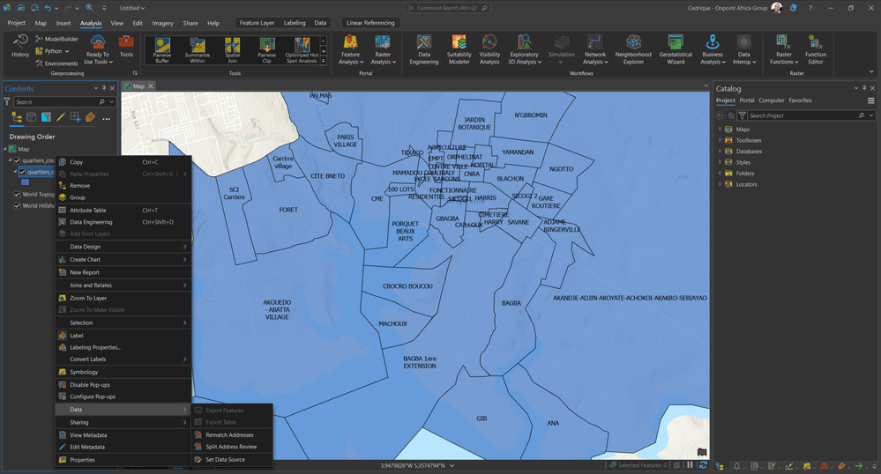This screenshot has width=881, height=474.
Task: Click the Visibility Analysis icon
Action: (x=489, y=50)
